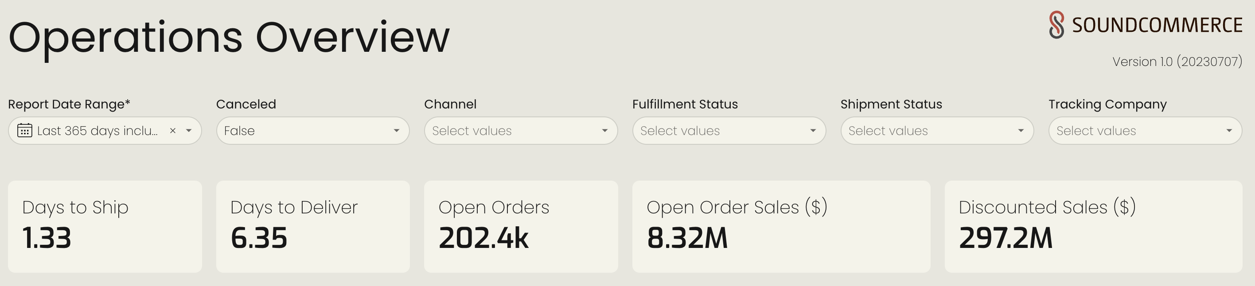Open the Tracking Company filter field

pos(1145,130)
